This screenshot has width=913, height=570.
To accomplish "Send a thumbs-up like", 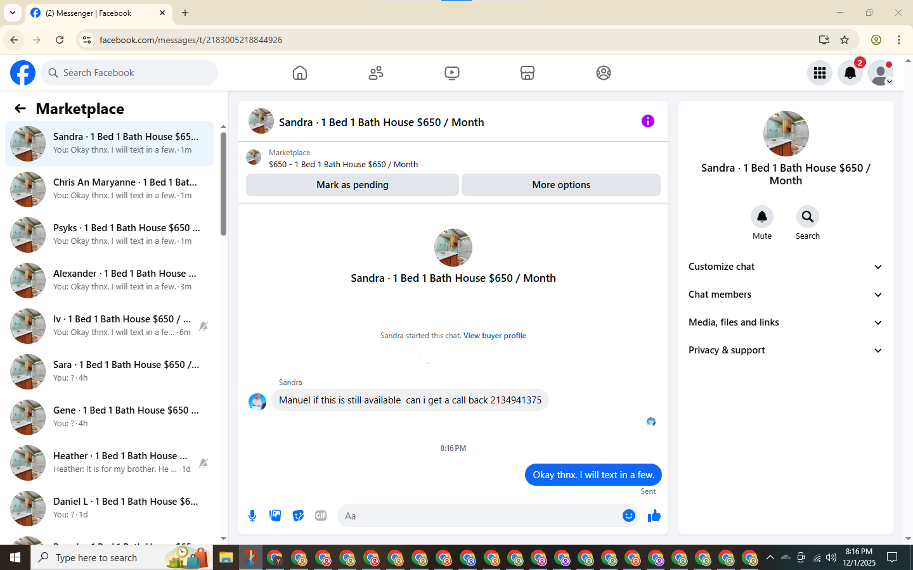I will tap(654, 516).
